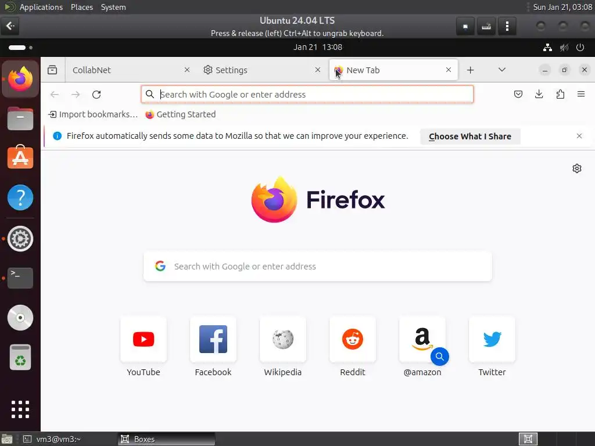This screenshot has height=446, width=595.
Task: Click the workspace switcher in bottom panel
Action: tap(528, 439)
